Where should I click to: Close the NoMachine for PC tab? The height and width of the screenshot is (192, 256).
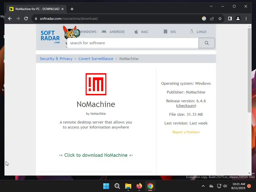62,9
